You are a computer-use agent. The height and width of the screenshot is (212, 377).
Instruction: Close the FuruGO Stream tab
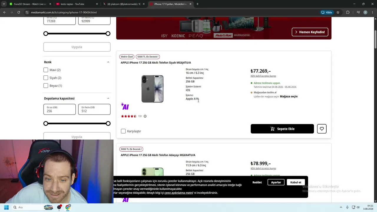tap(50, 4)
